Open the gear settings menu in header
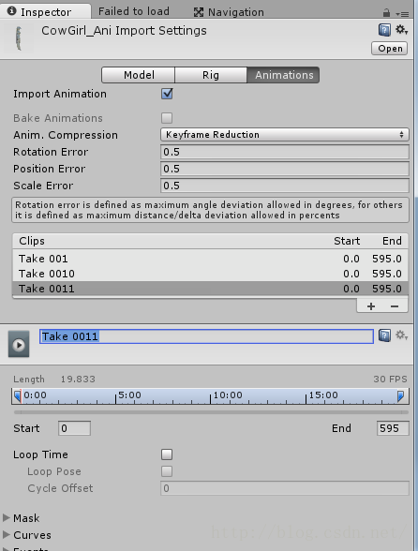 point(401,30)
